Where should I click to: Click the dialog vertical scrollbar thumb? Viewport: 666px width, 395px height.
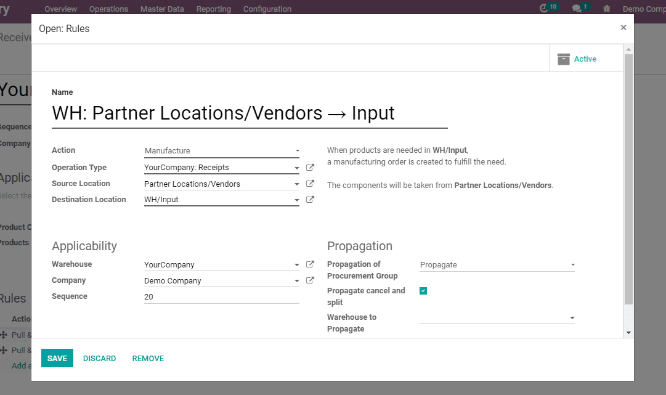(628, 178)
